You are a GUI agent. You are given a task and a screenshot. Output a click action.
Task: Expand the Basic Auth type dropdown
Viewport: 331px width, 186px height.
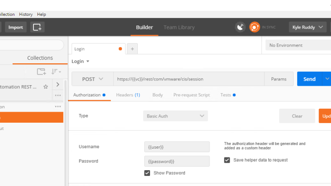point(176,116)
